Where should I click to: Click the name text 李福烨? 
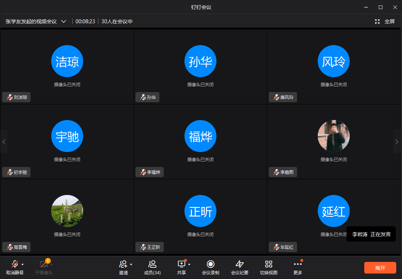154,172
